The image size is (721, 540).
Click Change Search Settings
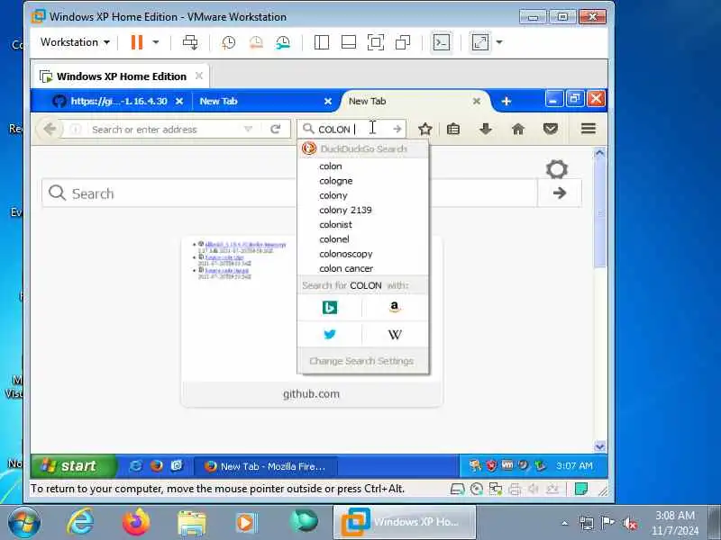(361, 361)
